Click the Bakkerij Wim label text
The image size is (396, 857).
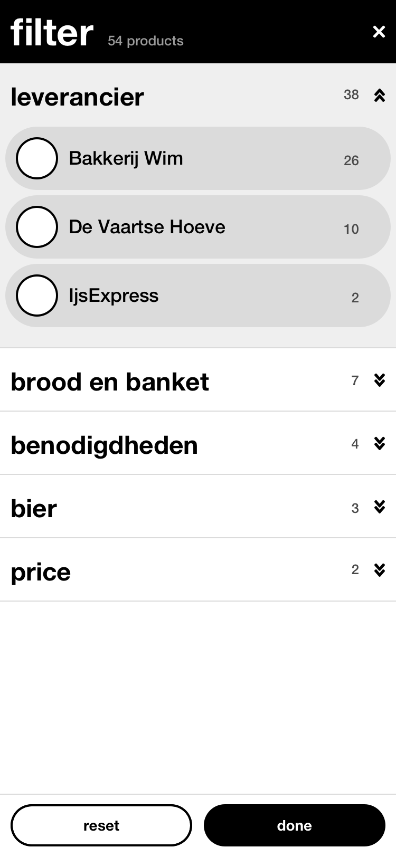click(126, 158)
